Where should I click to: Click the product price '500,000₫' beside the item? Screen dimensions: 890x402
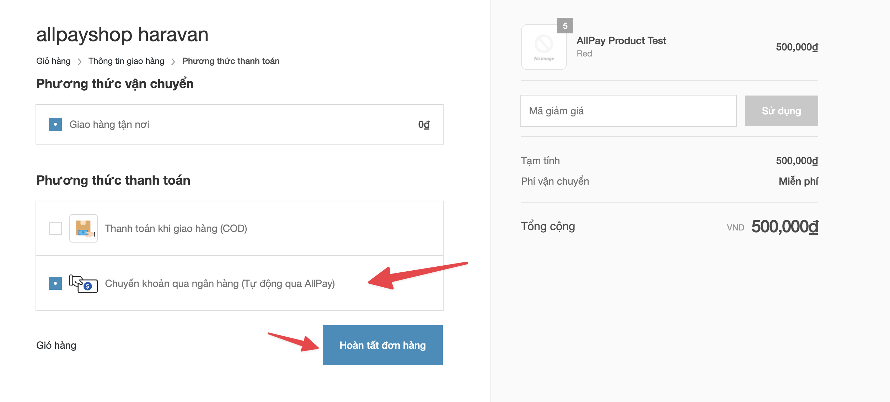797,47
